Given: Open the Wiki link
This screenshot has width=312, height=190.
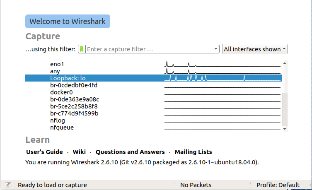Looking at the screenshot, I should [x=79, y=152].
